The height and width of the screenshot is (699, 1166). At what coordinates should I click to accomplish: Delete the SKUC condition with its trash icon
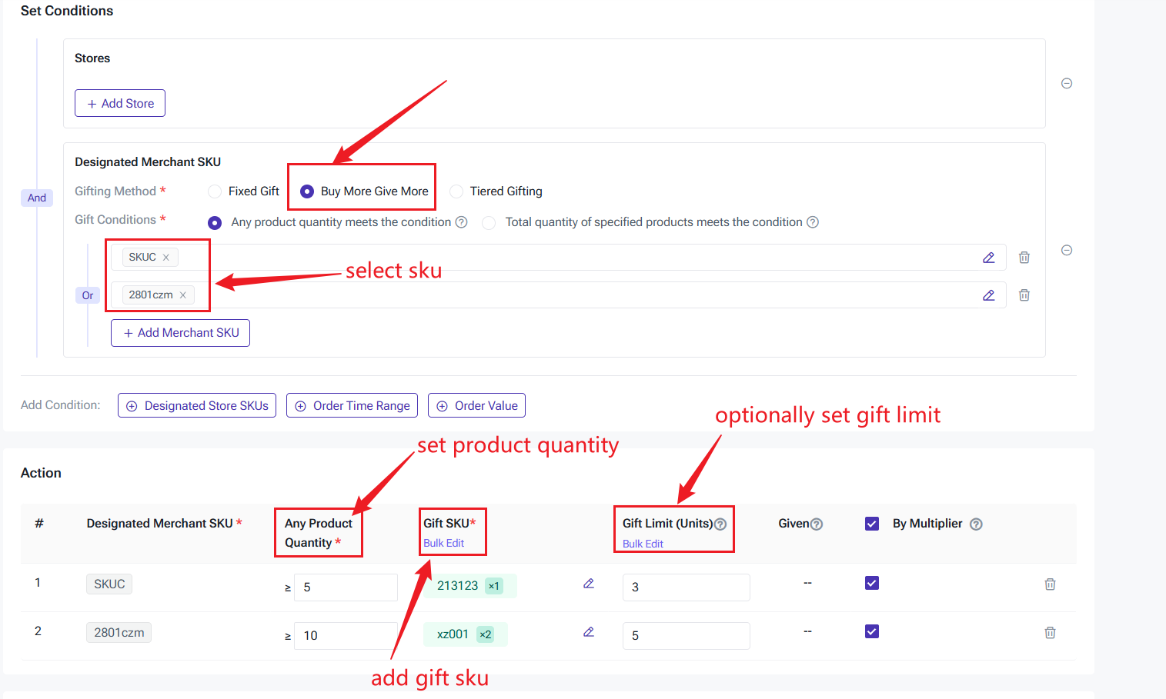tap(1024, 258)
